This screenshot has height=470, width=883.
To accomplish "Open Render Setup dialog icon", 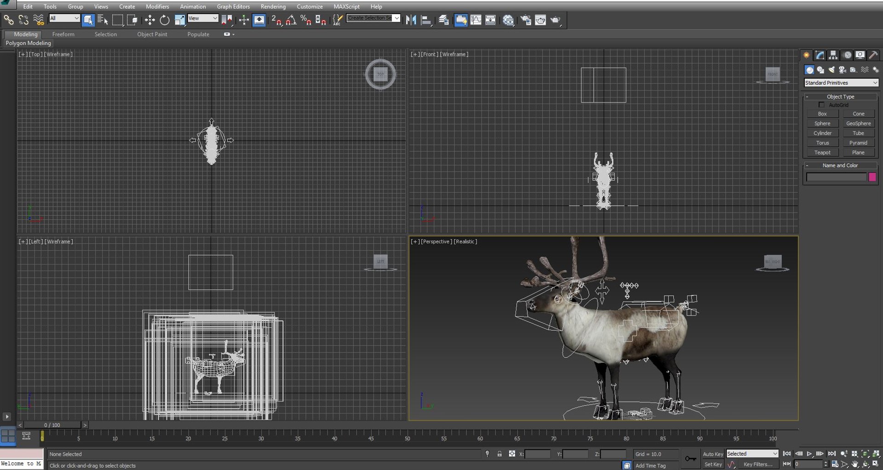I will pyautogui.click(x=526, y=20).
